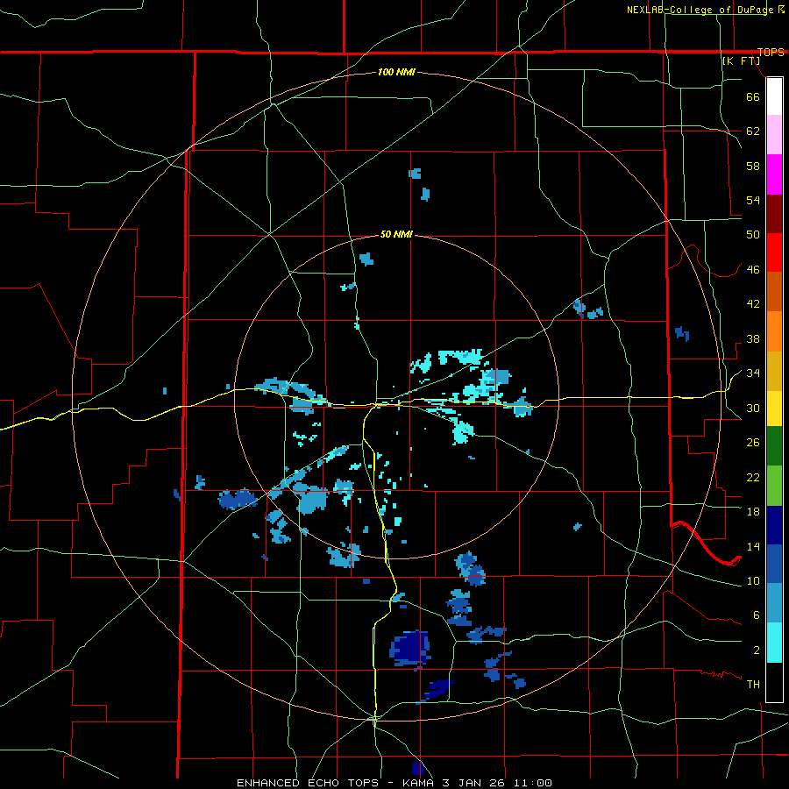The height and width of the screenshot is (789, 789).
Task: Click the 30 value on the scale
Action: point(753,408)
